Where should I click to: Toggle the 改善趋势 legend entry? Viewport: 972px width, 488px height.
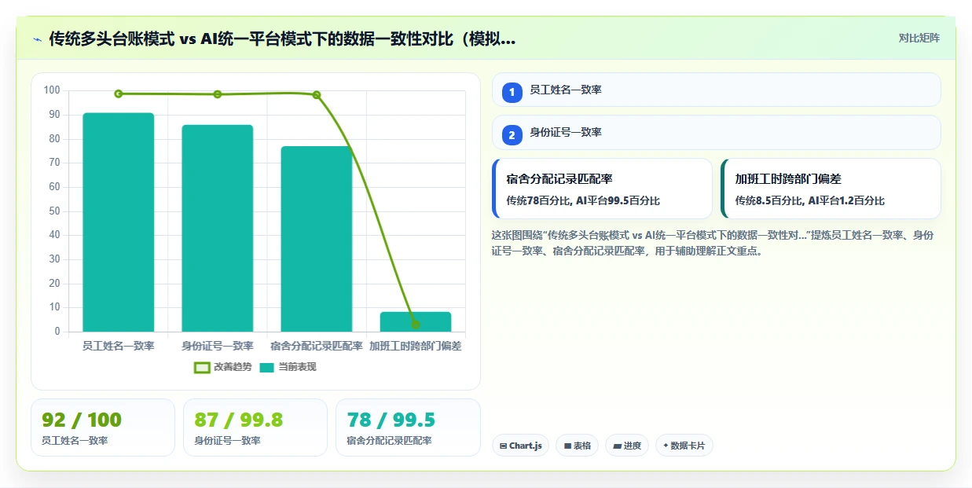[x=223, y=367]
